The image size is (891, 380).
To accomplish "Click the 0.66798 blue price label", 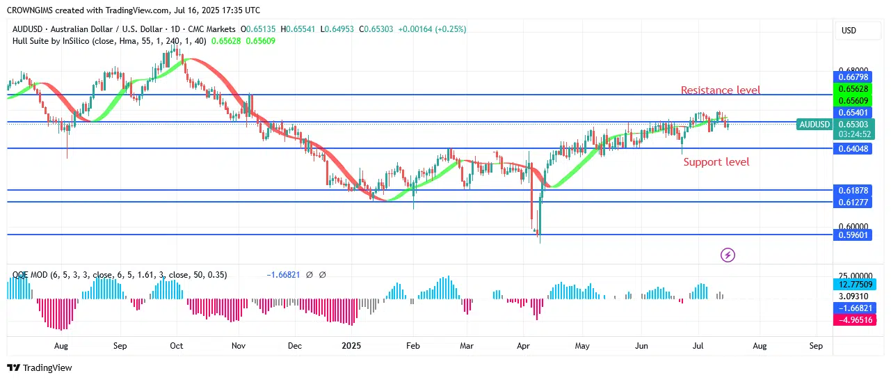I will coord(853,77).
